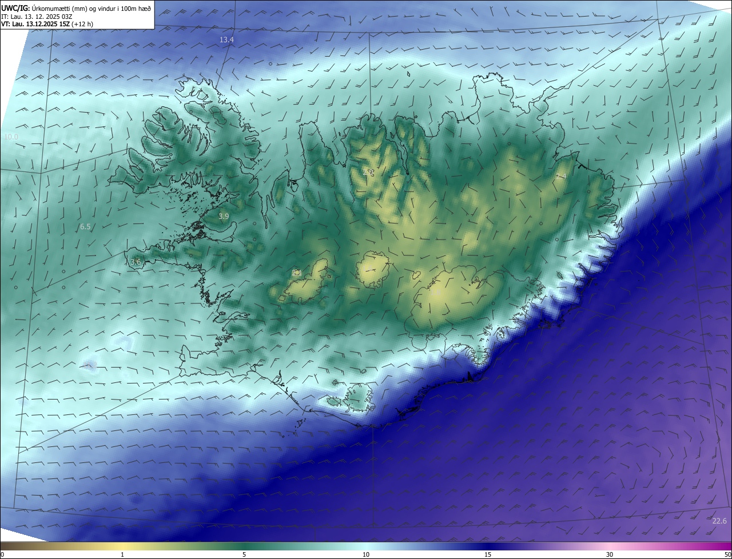Click the UWC/IG chart title line
The width and height of the screenshot is (732, 559).
[x=76, y=8]
